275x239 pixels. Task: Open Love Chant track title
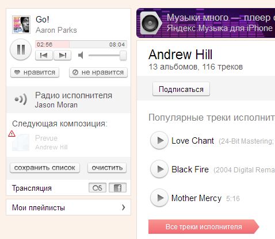click(x=193, y=141)
